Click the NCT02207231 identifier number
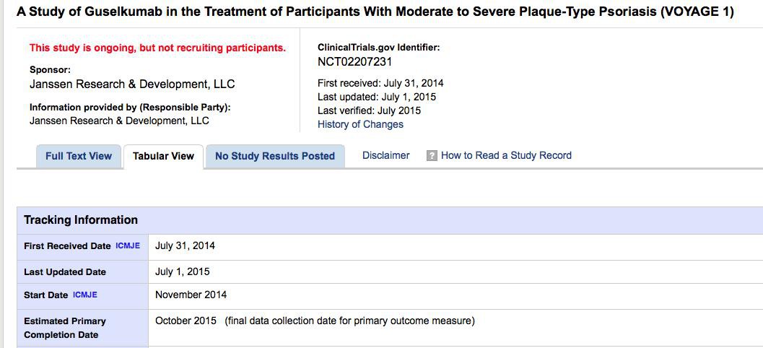 point(355,61)
